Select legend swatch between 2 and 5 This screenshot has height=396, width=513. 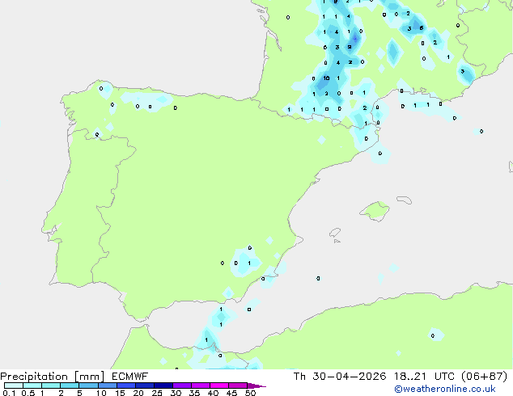pyautogui.click(x=70, y=385)
